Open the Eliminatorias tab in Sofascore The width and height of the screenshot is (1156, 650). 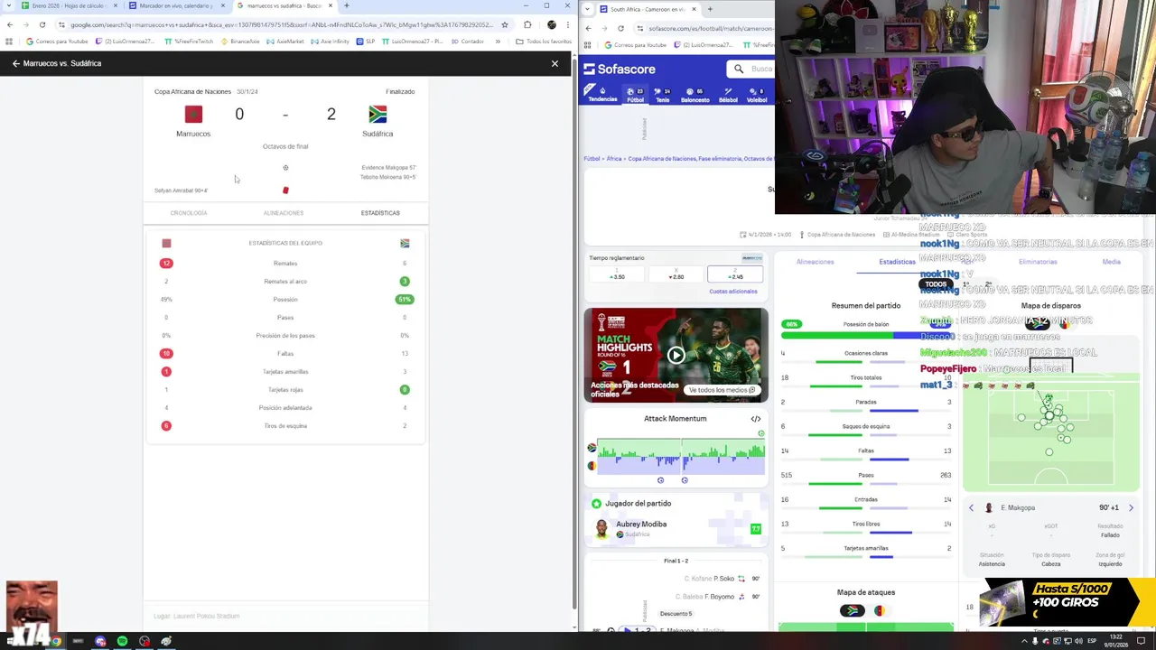coord(1038,262)
